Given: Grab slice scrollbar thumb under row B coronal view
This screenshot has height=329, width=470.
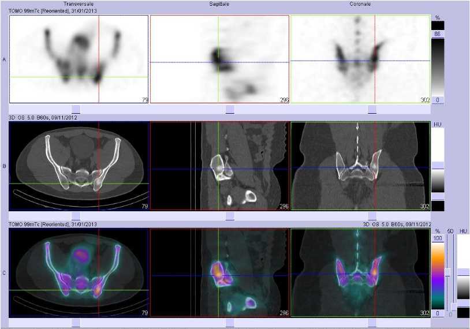Looking at the screenshot, I should (372, 216).
